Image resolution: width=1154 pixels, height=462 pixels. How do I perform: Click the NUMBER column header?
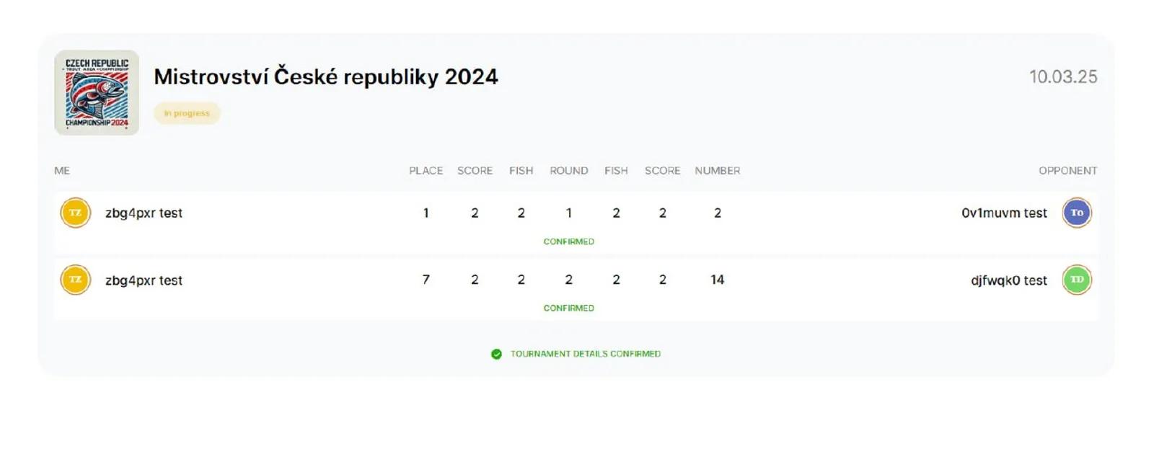pyautogui.click(x=718, y=171)
